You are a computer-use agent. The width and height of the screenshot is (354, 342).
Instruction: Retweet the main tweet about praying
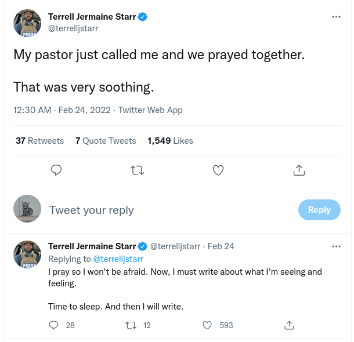click(x=138, y=170)
